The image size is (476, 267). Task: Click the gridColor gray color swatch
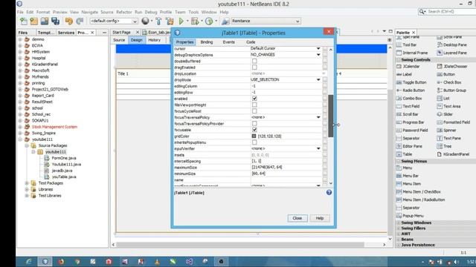click(x=254, y=136)
